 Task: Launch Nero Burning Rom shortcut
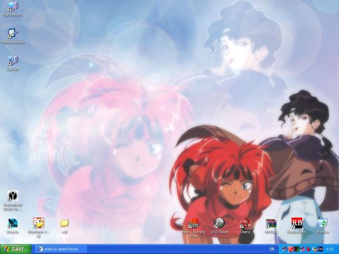point(194,228)
